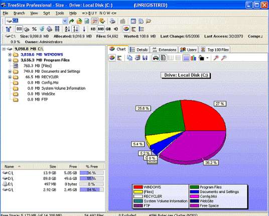
Task: Expand the Documents and Settings folder node
Action: click(10, 72)
